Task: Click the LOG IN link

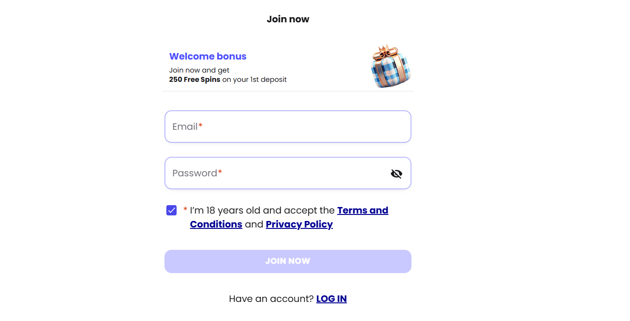Action: point(331,298)
